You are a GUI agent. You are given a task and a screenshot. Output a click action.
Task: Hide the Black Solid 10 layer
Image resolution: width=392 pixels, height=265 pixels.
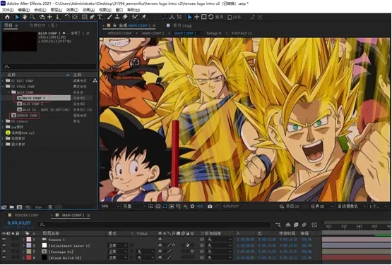pos(4,257)
